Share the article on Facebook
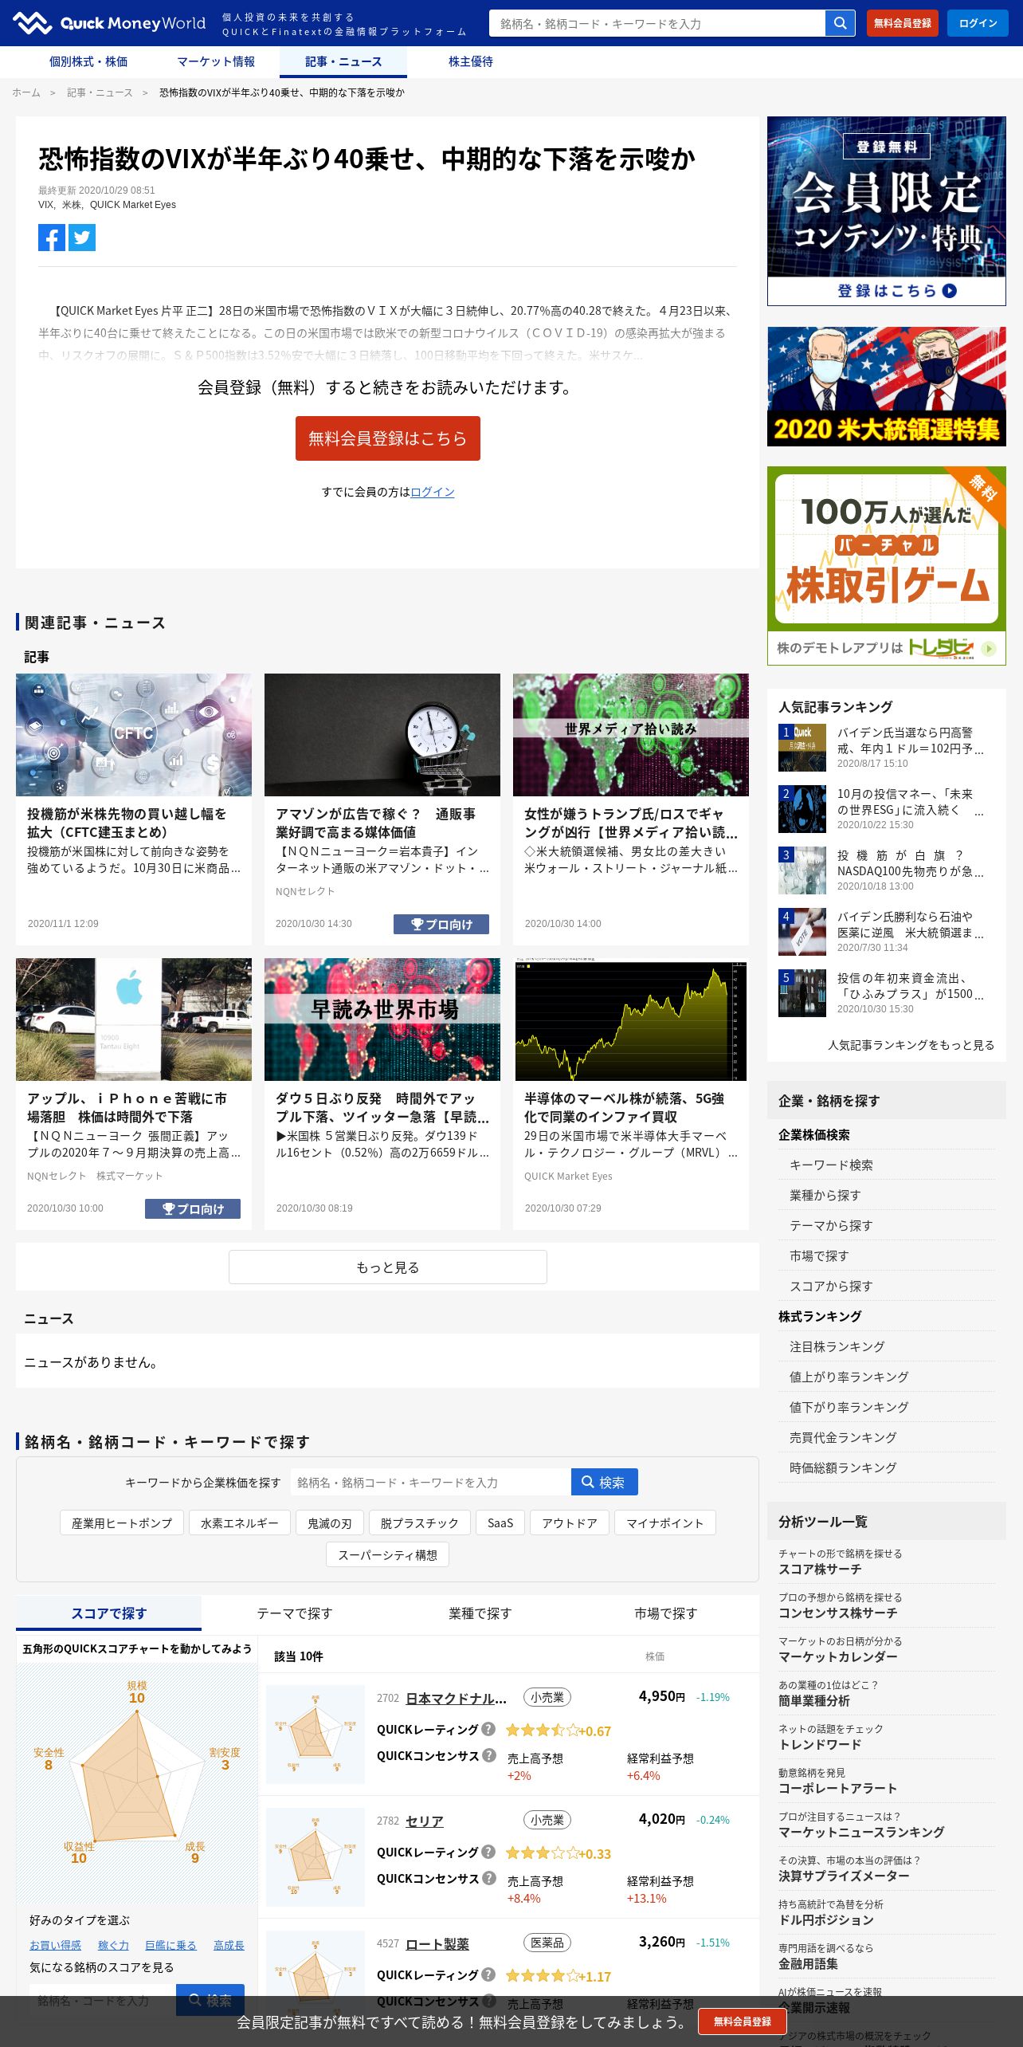 52,238
